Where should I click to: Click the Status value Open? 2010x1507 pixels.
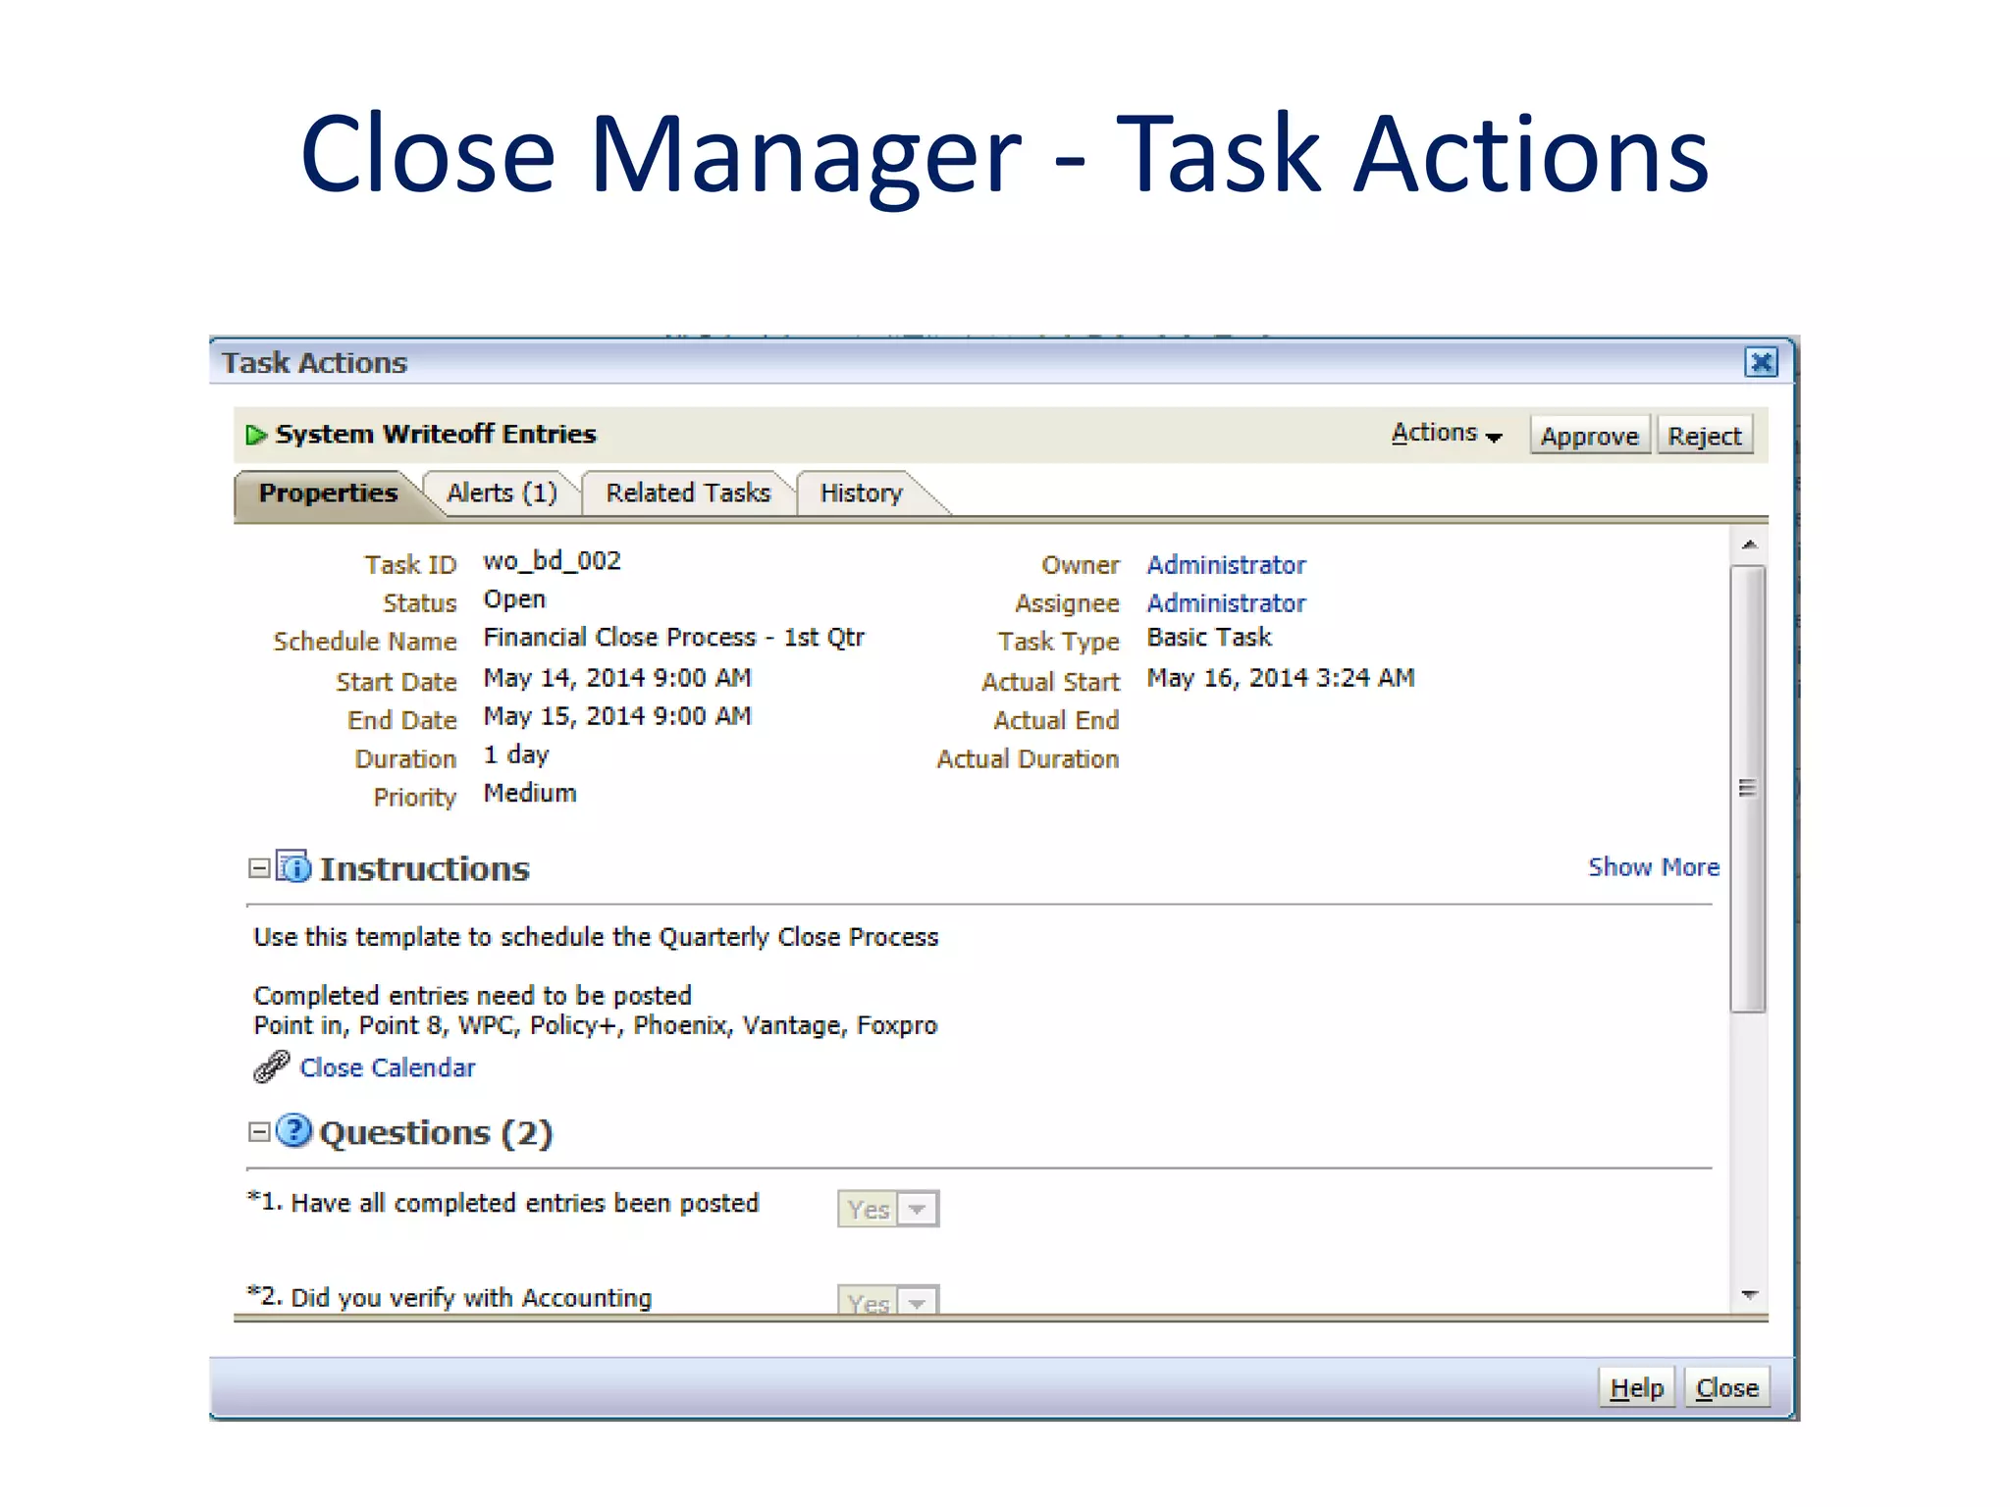pyautogui.click(x=514, y=599)
